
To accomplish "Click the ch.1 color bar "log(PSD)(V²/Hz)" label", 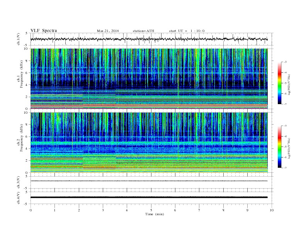I will [289, 85].
